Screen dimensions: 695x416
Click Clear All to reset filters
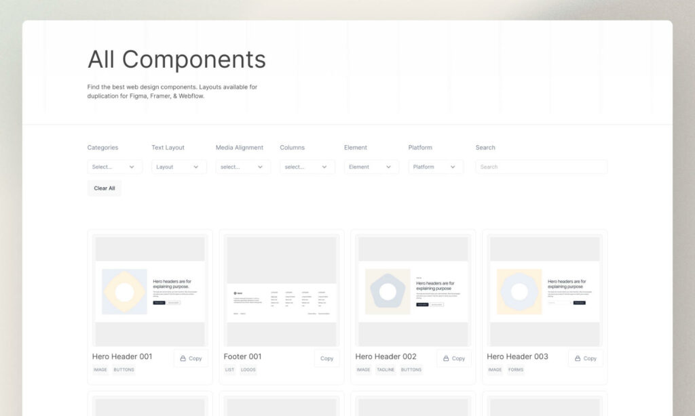(104, 188)
